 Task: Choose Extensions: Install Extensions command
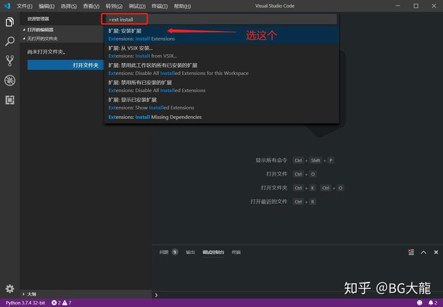point(221,35)
